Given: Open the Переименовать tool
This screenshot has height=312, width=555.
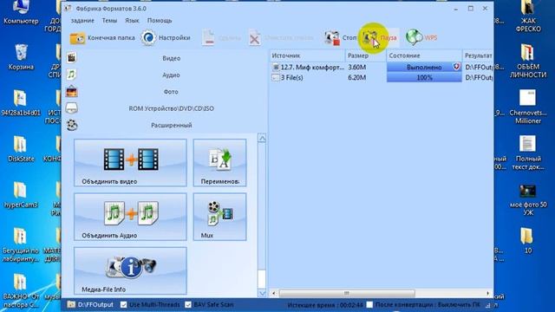Looking at the screenshot, I should coord(219,163).
